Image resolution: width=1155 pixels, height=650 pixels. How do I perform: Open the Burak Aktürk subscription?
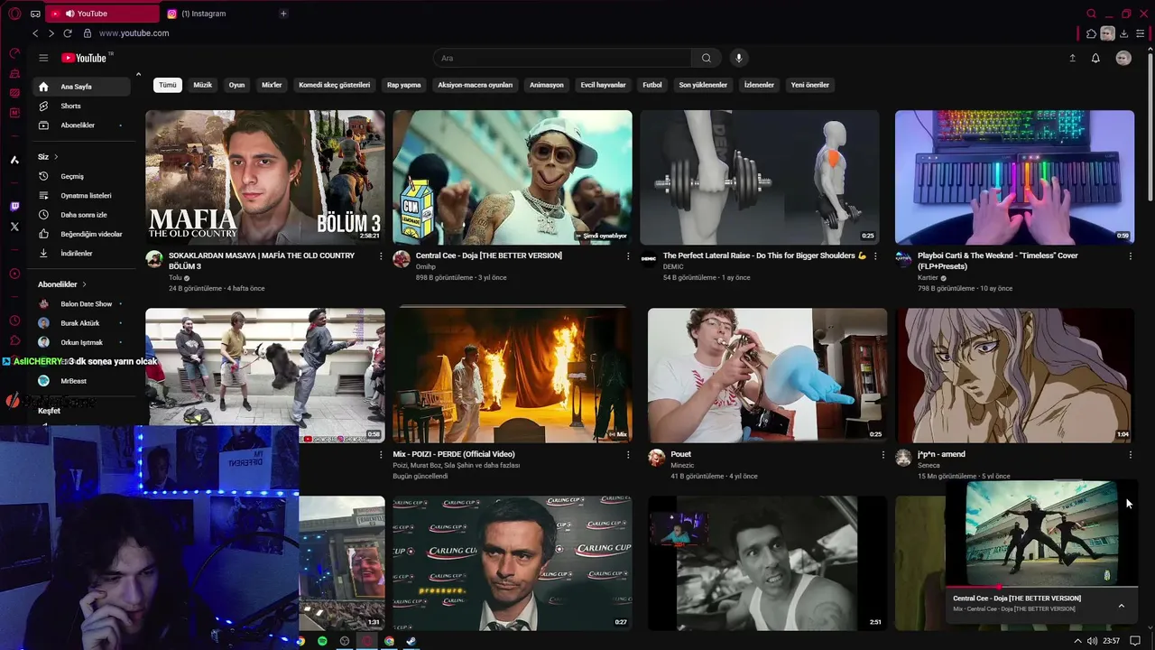(81, 323)
